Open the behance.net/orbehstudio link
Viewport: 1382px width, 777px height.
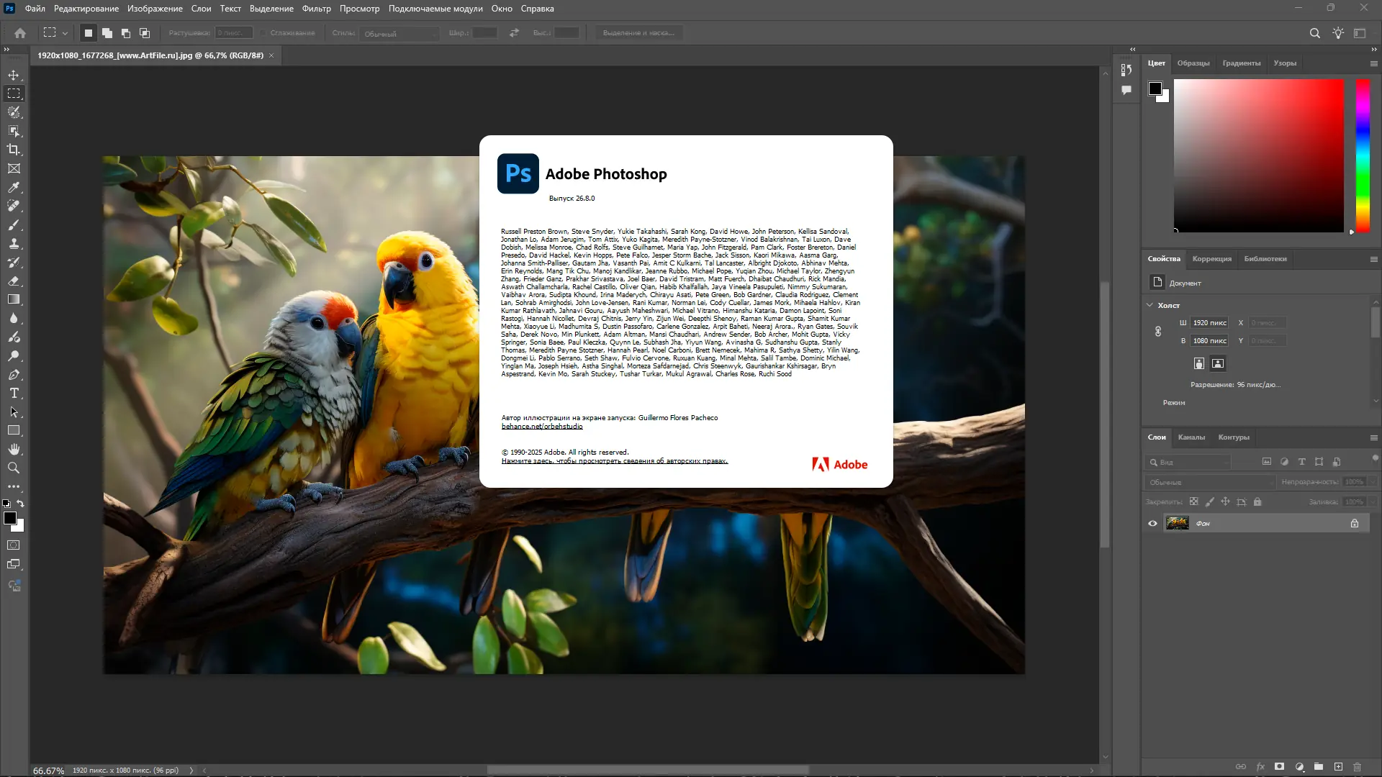coord(542,427)
